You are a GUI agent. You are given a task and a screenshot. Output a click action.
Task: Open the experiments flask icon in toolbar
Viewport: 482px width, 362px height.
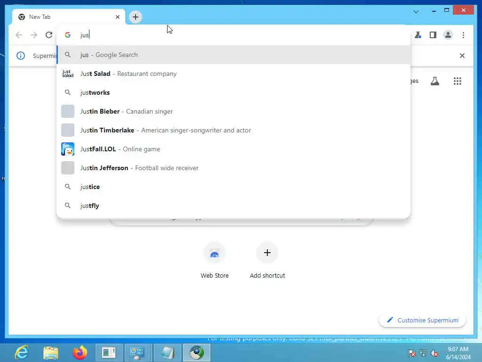point(418,35)
